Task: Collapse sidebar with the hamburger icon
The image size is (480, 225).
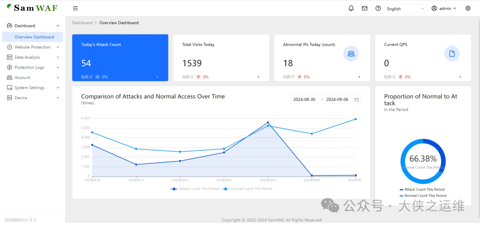Action: click(x=76, y=8)
